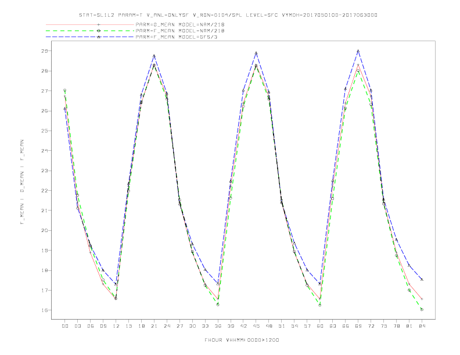Select legend entry PARM=F_MEAN MODEL=NAM/218
Screen dimensions: 460x355
[x=180, y=31]
